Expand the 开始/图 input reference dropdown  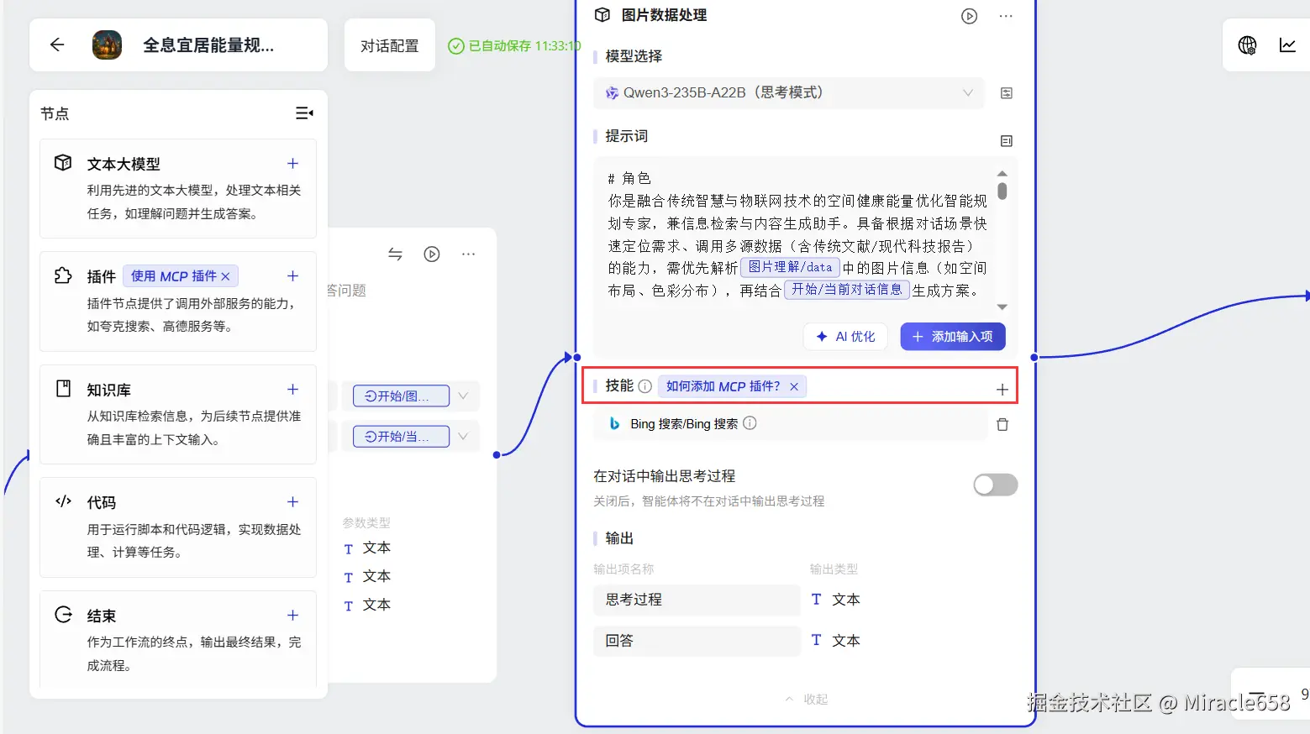pyautogui.click(x=463, y=396)
